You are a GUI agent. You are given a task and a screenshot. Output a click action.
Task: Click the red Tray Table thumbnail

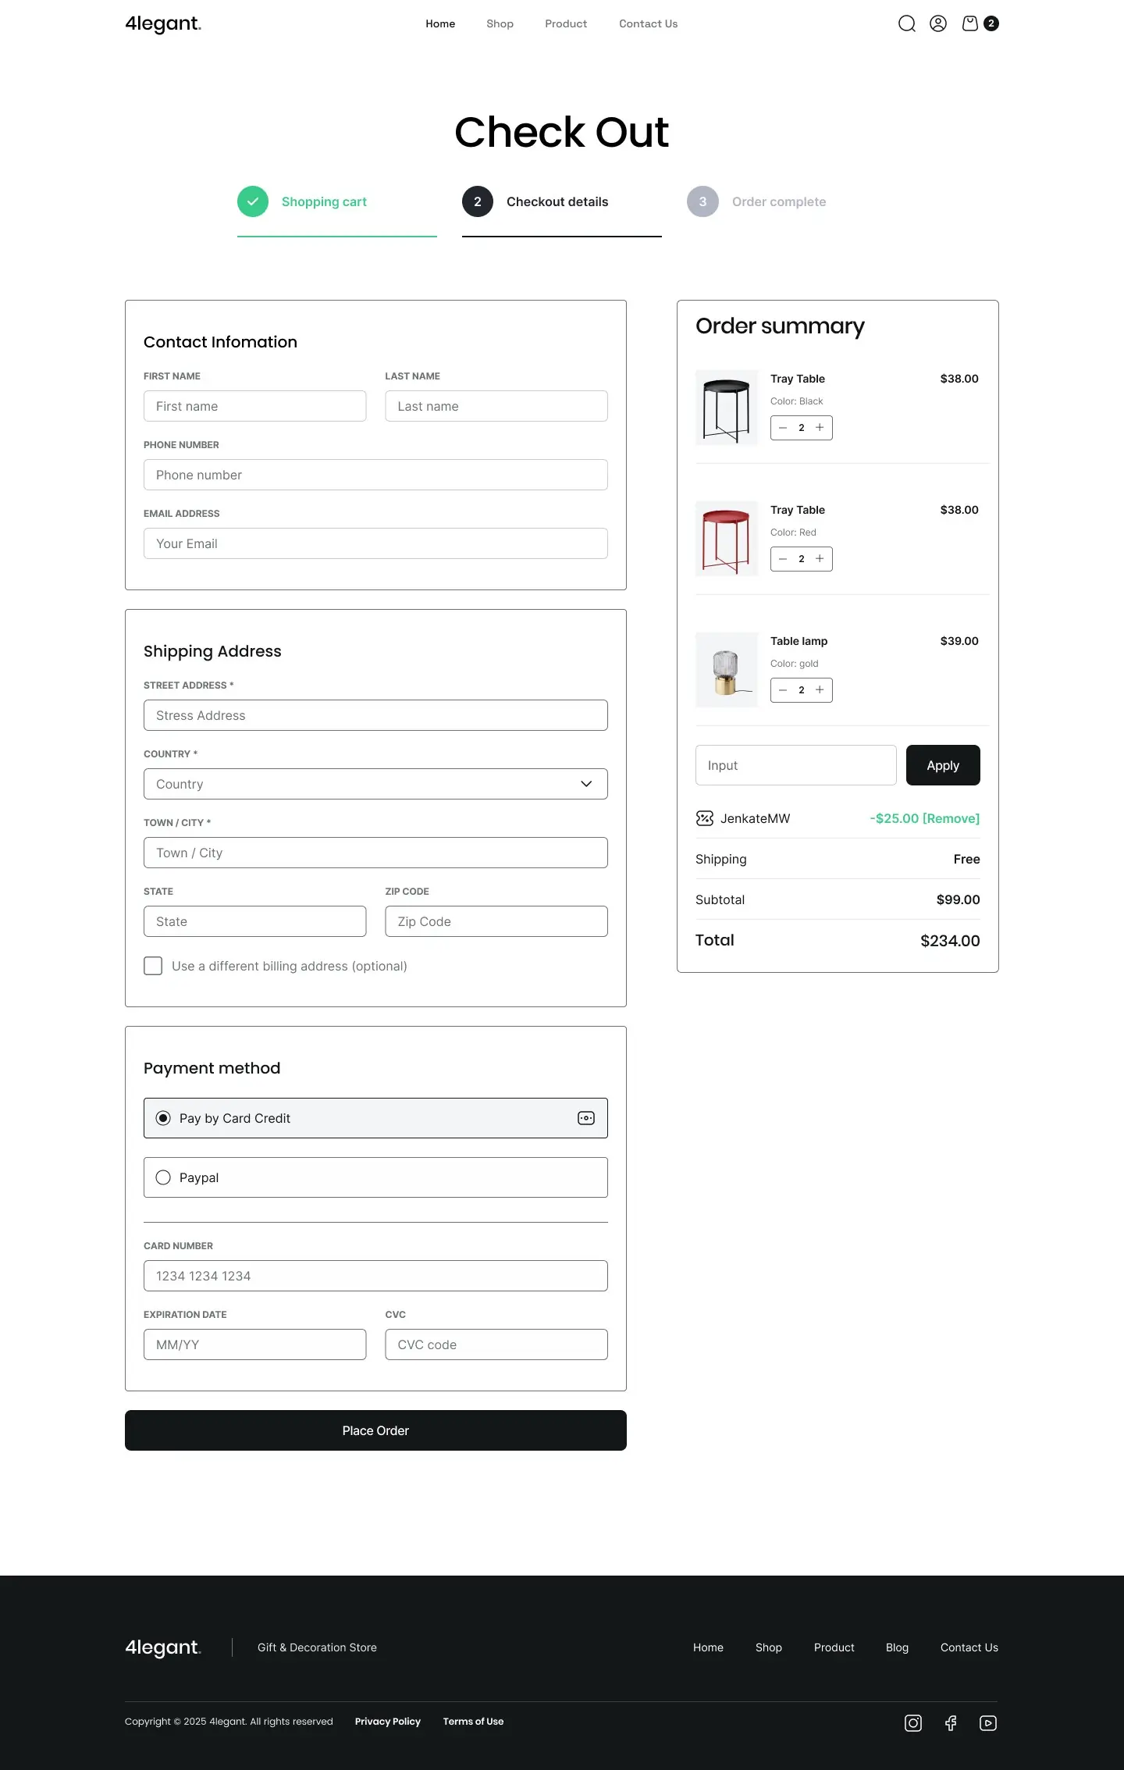(x=727, y=539)
